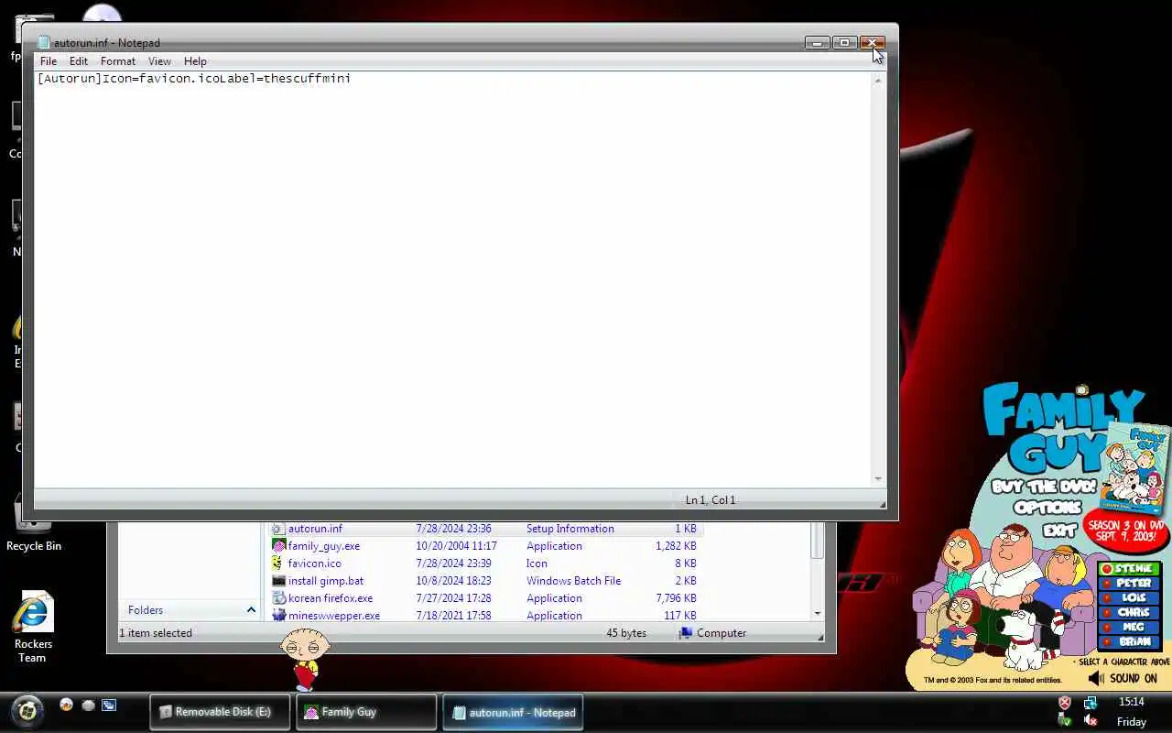Click network connection tray icon
Screen dimensions: 1172x733
pos(1090,703)
